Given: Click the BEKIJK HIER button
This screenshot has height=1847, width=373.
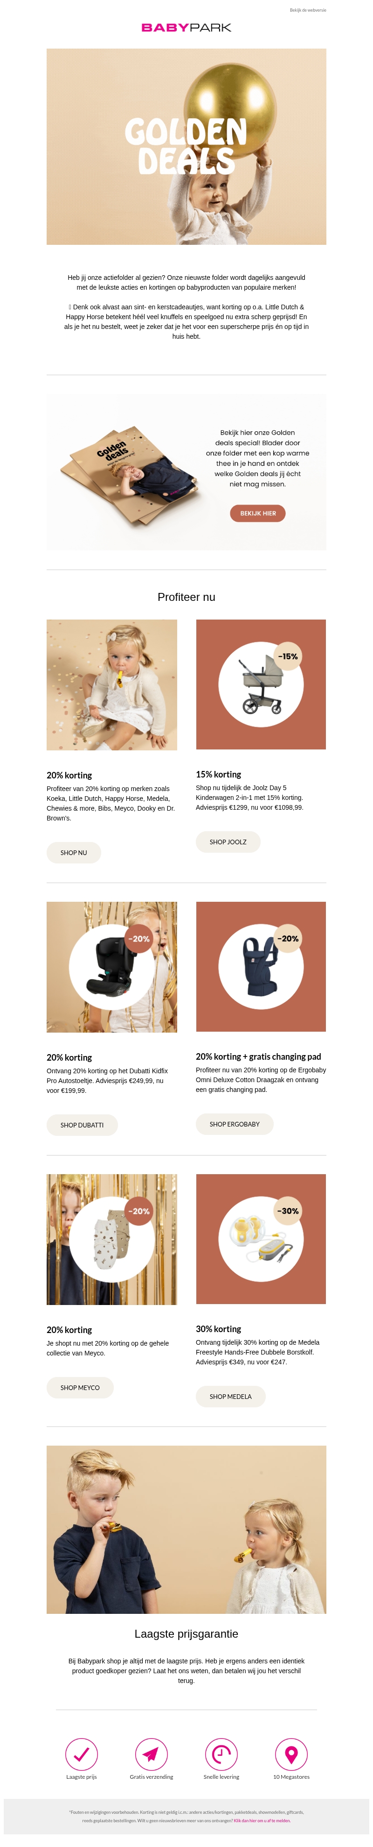Looking at the screenshot, I should click(258, 513).
